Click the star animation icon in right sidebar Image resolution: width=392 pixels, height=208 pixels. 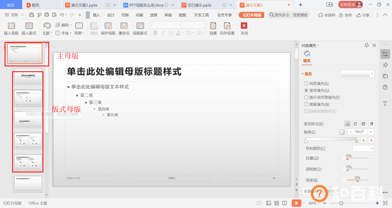[x=385, y=65]
